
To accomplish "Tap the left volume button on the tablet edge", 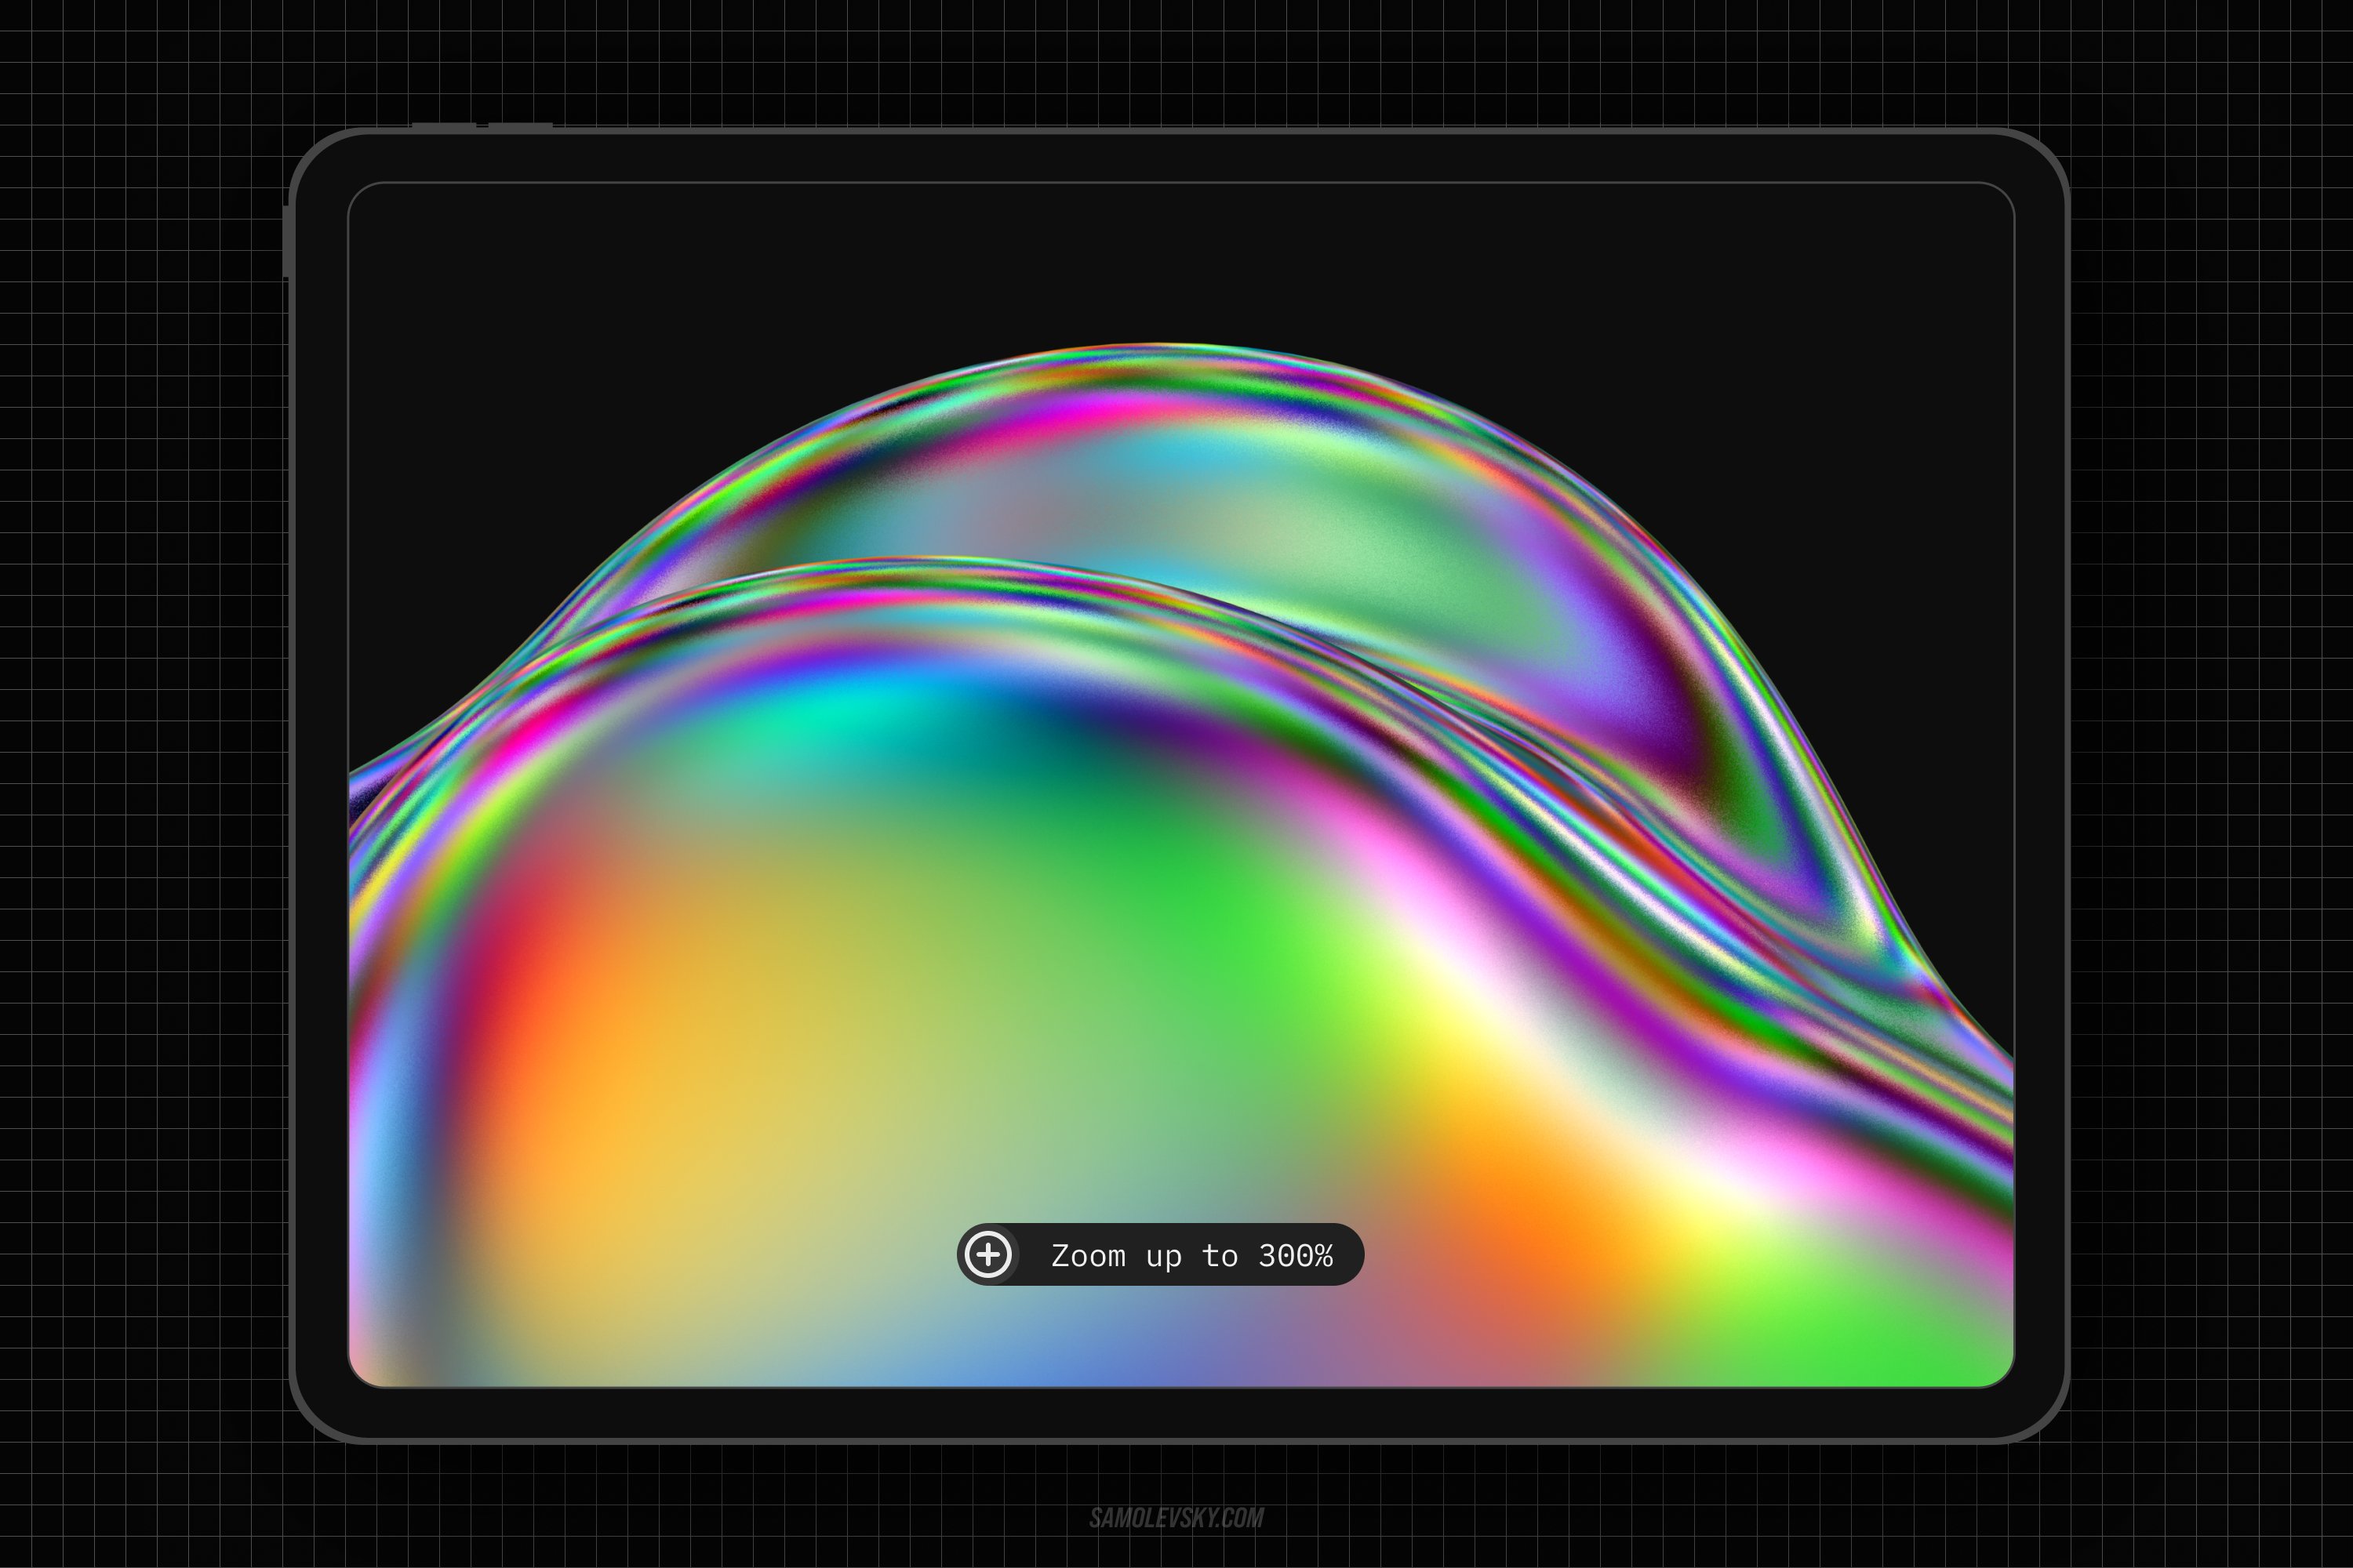I will pos(441,127).
